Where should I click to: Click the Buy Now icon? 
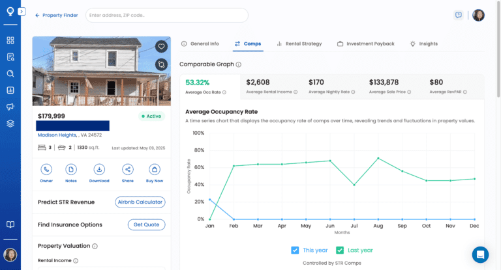click(x=155, y=169)
